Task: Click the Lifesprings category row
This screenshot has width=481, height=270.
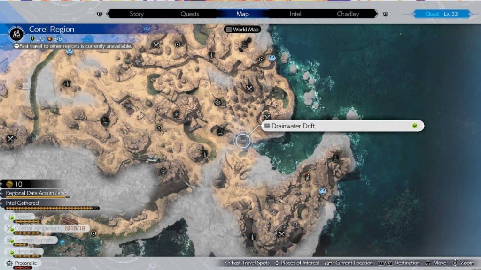Action: pyautogui.click(x=24, y=252)
